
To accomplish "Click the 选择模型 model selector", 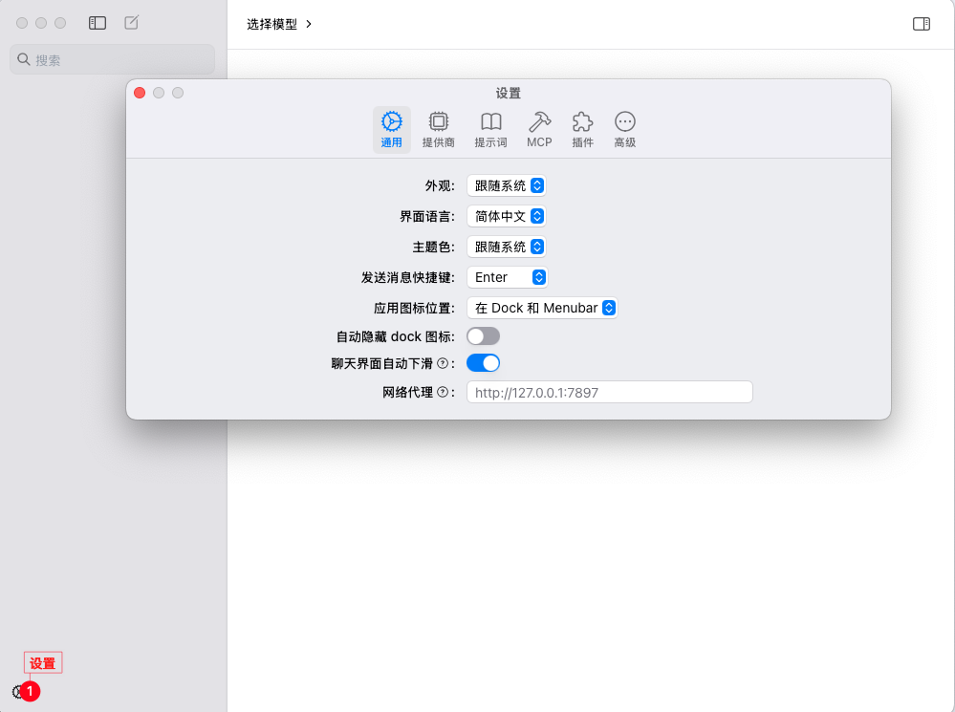I will 279,24.
